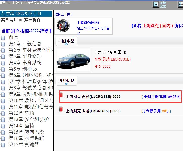Click page icon next to 第17章
183x151 pixels.
click(3, 145)
